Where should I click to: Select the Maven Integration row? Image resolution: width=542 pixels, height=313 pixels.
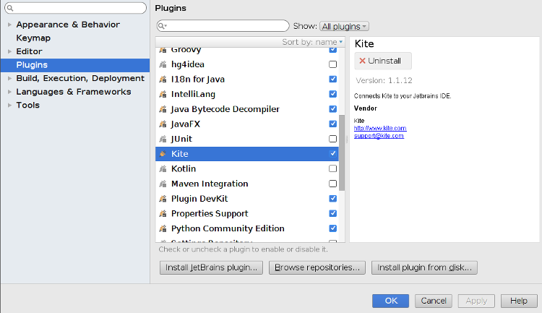tap(247, 184)
